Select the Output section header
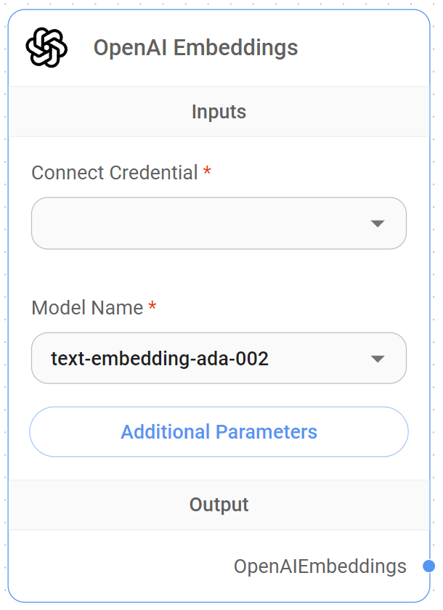This screenshot has width=443, height=610. pos(219,504)
